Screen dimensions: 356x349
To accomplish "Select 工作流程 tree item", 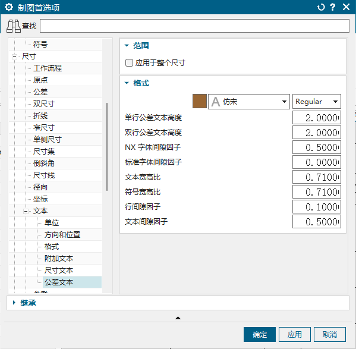I will click(47, 68).
